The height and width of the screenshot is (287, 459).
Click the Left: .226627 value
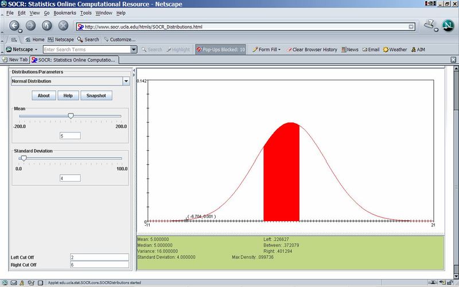click(x=276, y=239)
